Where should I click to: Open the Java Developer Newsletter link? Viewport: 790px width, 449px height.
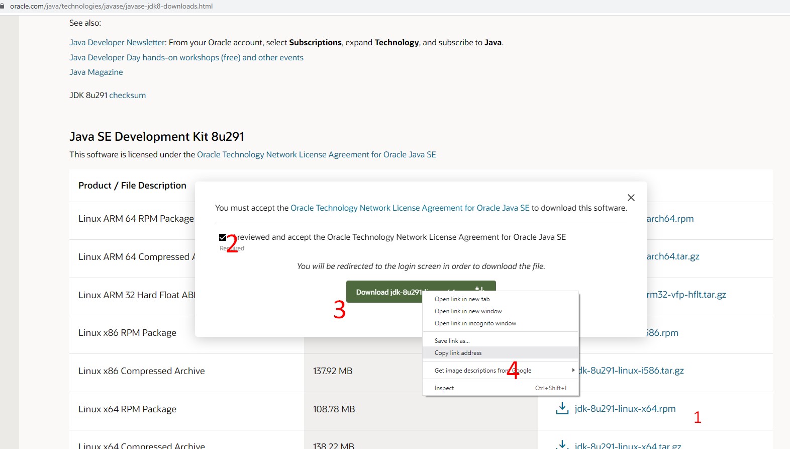117,43
